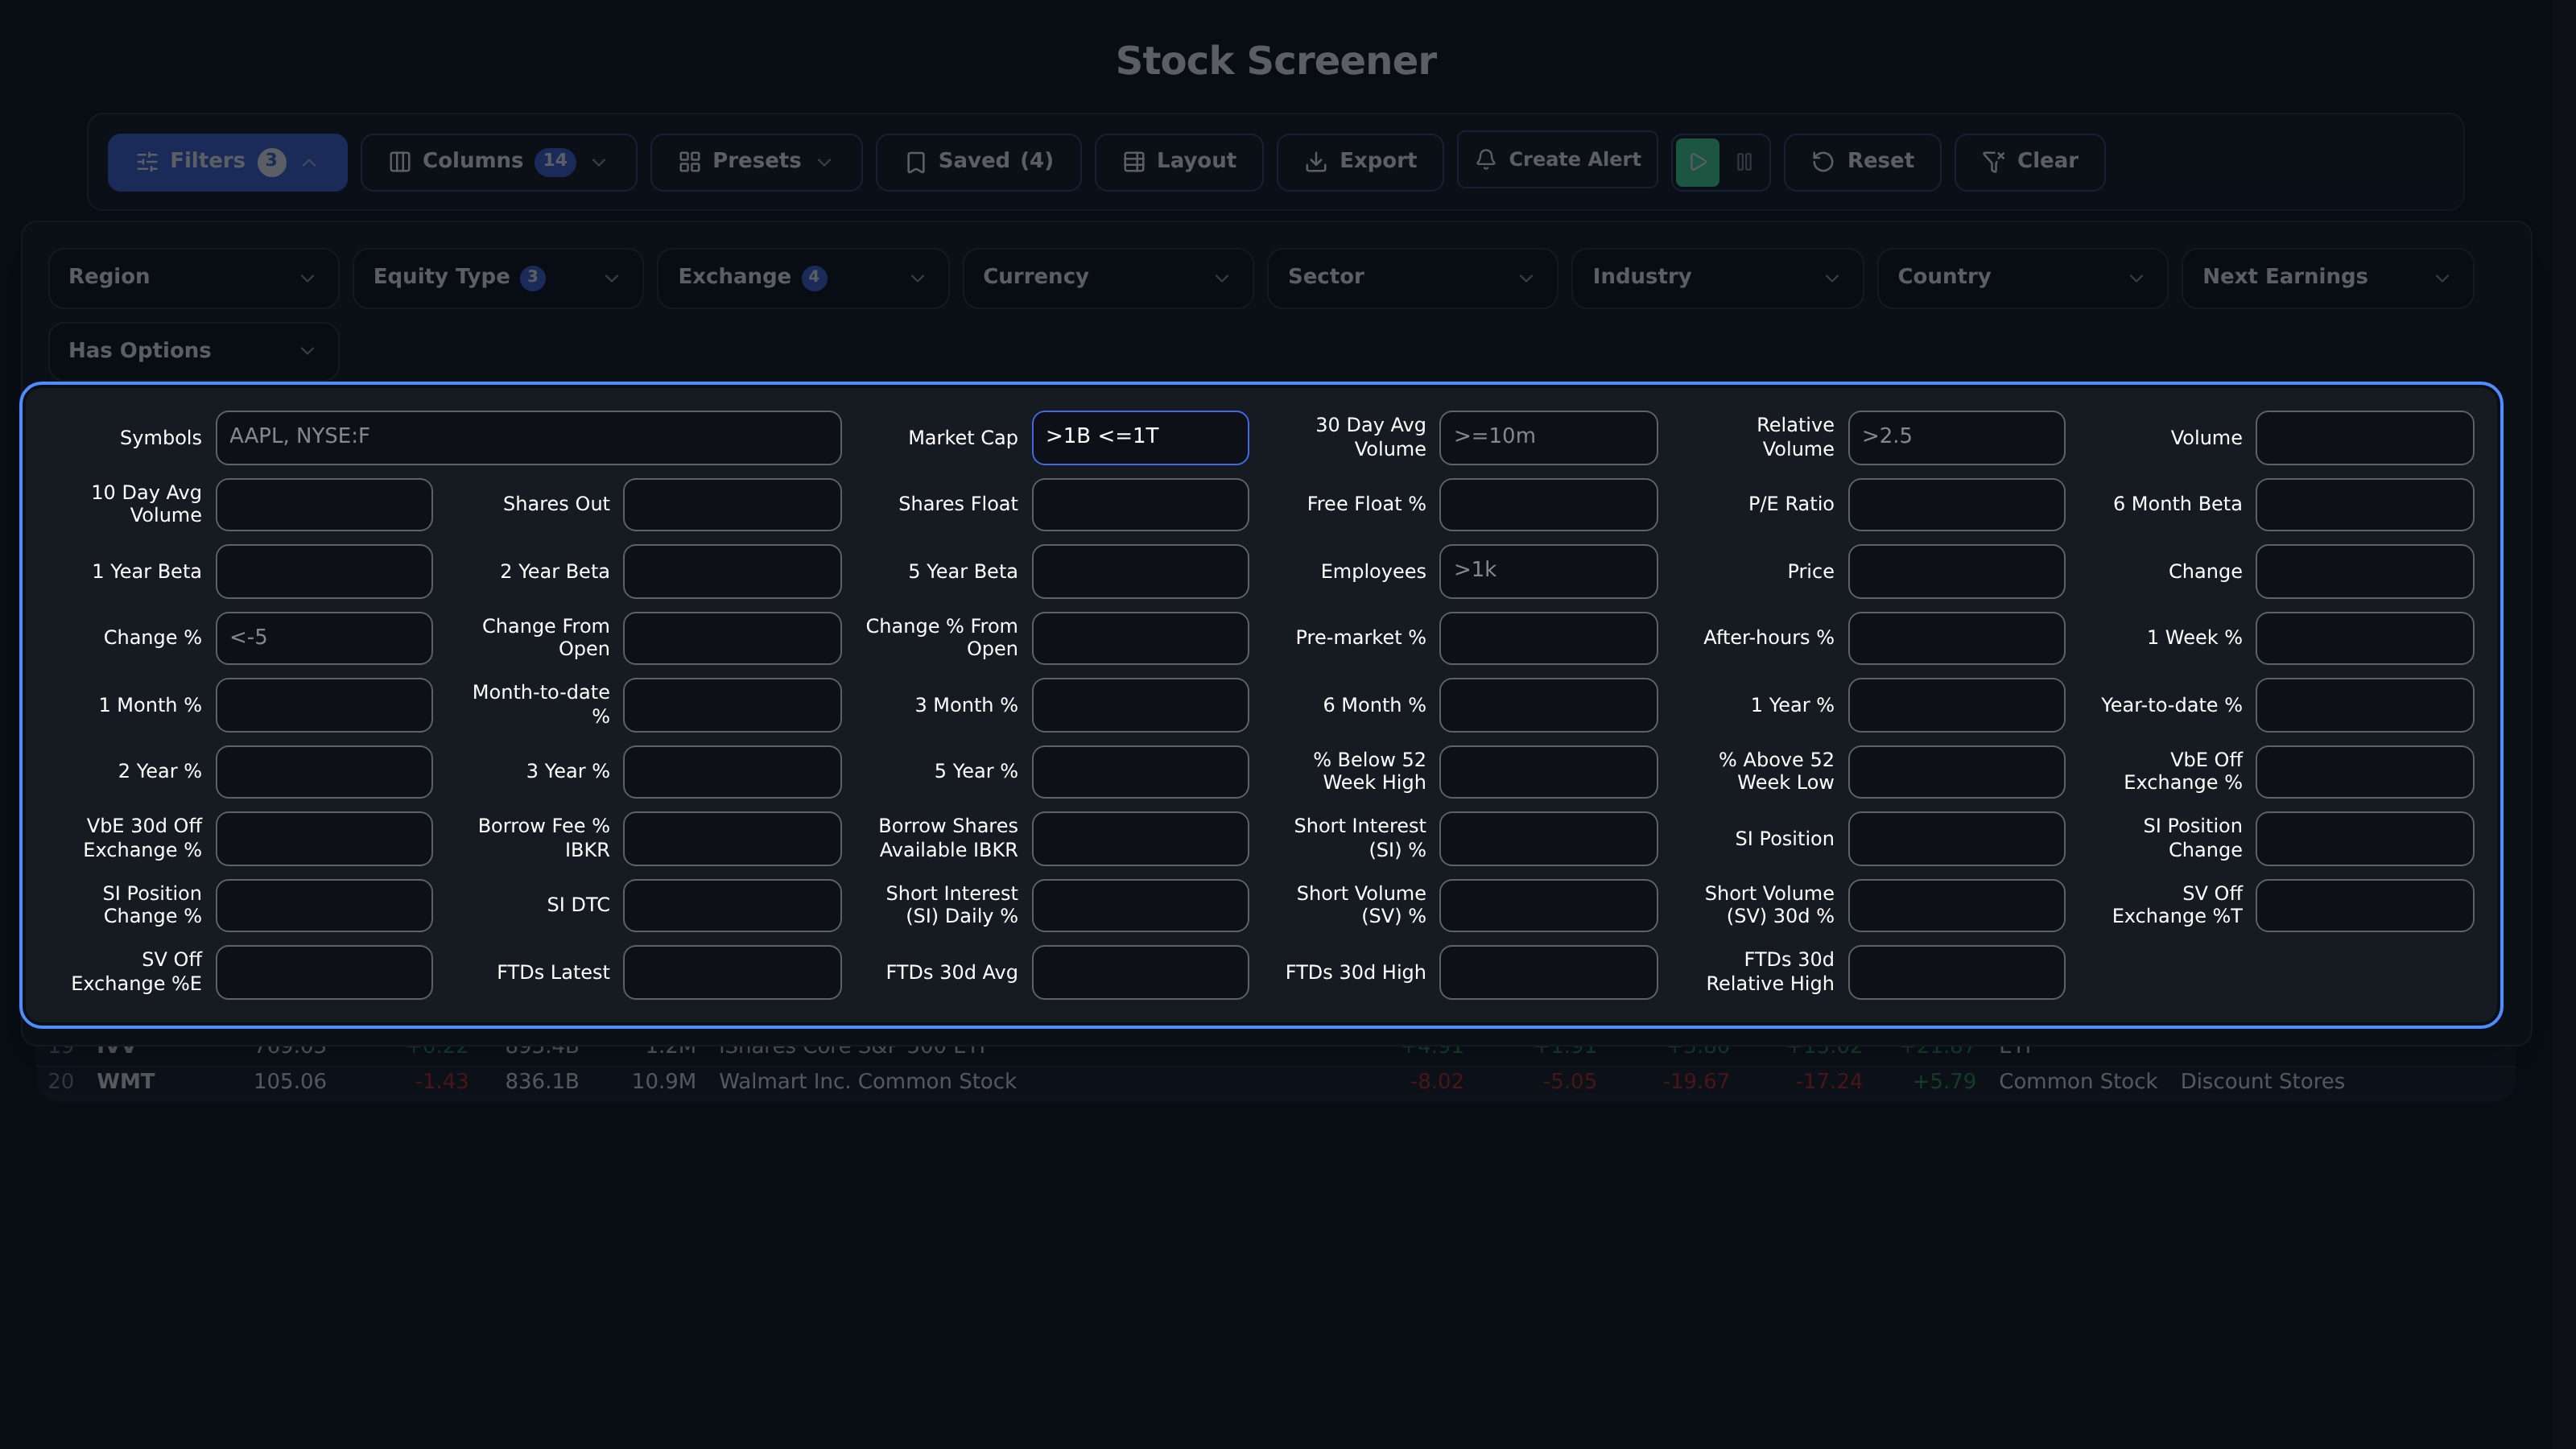Click Create Alert bell button
This screenshot has height=1449, width=2576.
point(1557,160)
